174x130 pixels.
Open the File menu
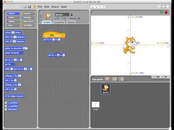[40, 7]
